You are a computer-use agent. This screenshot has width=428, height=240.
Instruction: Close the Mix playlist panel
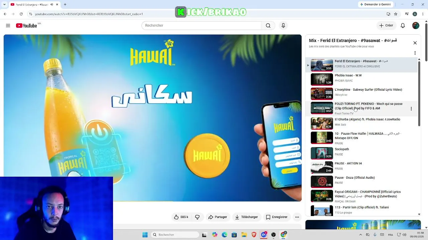coord(415,43)
